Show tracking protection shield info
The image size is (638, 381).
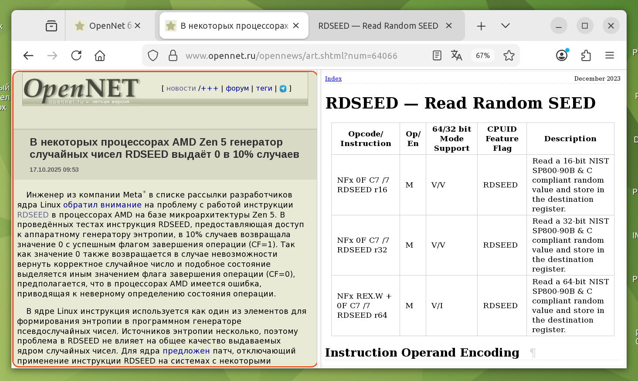click(153, 56)
